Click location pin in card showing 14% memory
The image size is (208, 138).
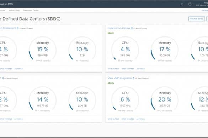tap(3, 78)
